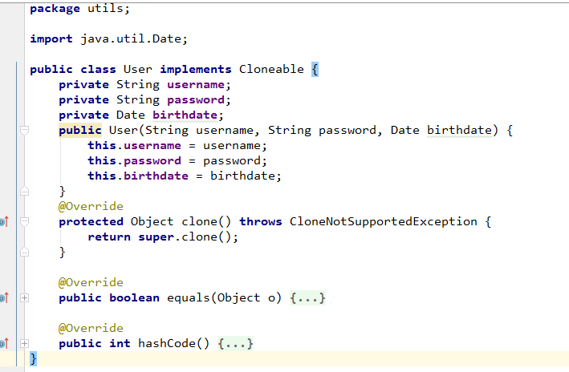569x372 pixels.
Task: Expand the equals method with the plus marker
Action: click(24, 298)
